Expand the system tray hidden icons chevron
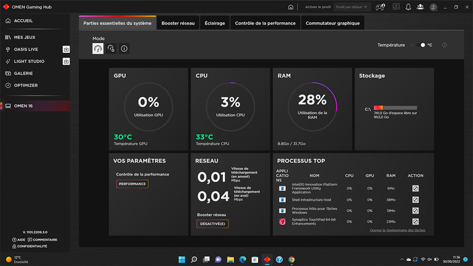473x266 pixels. coord(402,259)
